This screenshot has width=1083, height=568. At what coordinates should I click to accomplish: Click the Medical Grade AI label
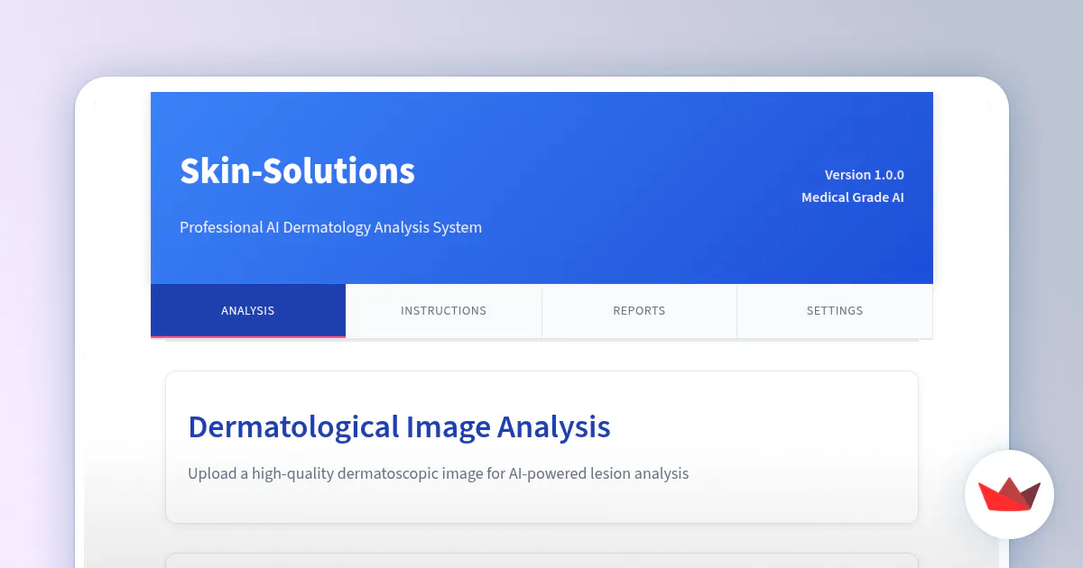click(852, 197)
